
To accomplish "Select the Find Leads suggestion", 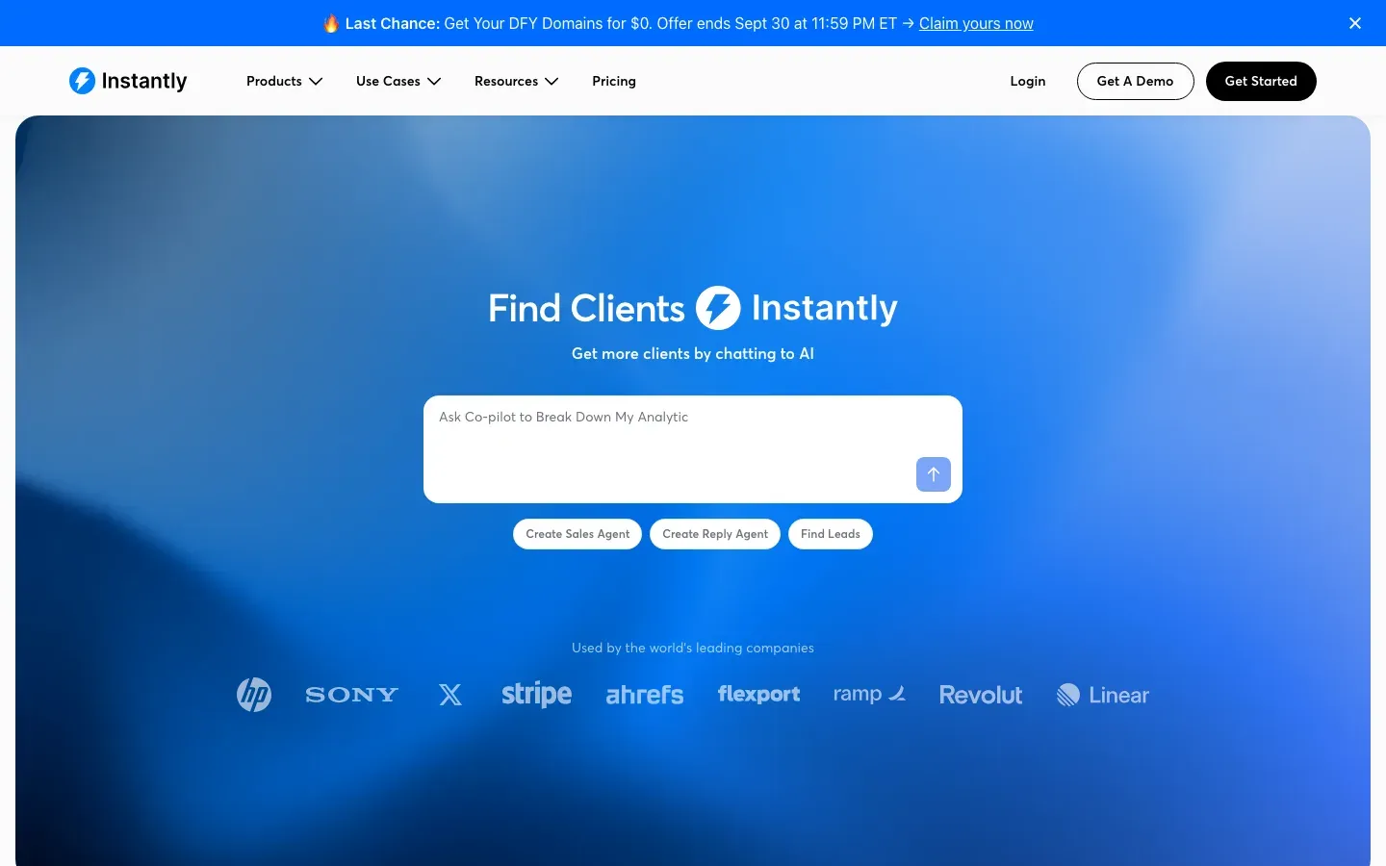I will click(831, 534).
